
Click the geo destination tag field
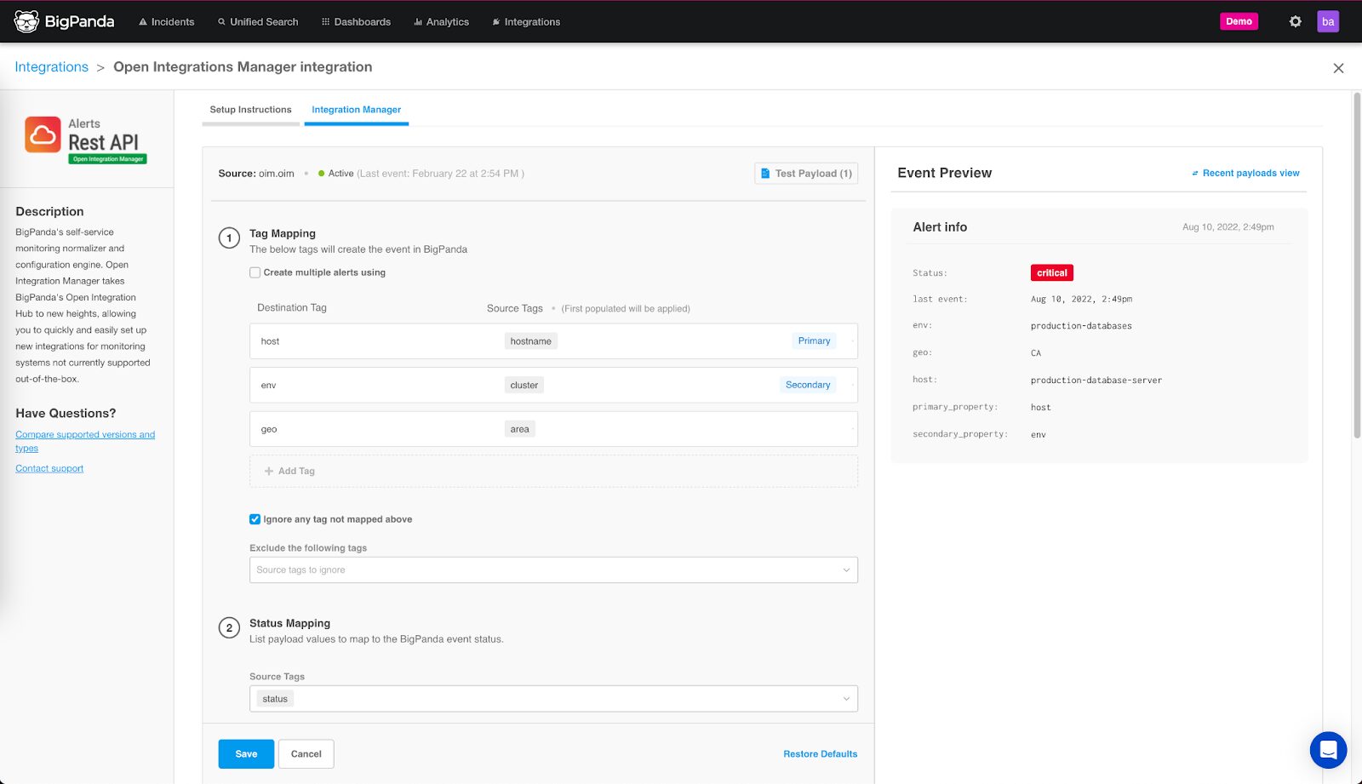point(269,430)
